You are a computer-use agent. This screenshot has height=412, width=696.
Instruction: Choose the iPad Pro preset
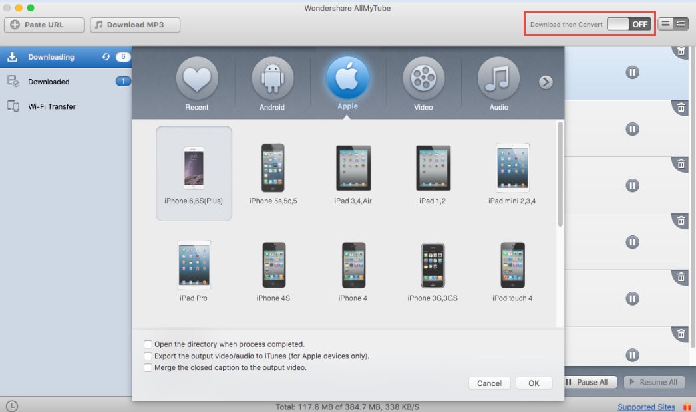click(x=194, y=271)
